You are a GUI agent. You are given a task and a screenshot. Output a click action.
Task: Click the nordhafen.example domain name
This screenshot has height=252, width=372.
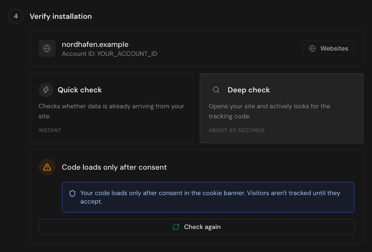tap(95, 44)
